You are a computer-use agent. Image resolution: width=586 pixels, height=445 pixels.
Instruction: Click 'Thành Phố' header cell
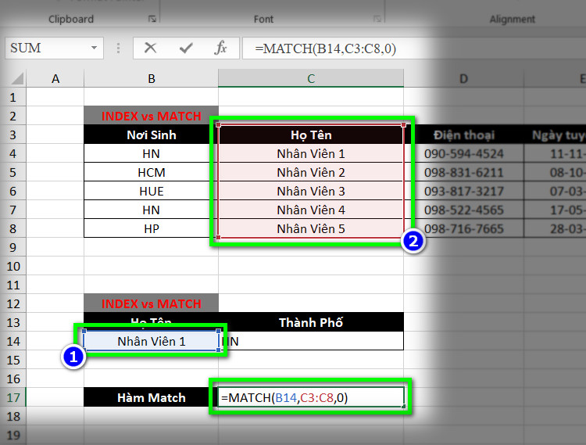[311, 322]
